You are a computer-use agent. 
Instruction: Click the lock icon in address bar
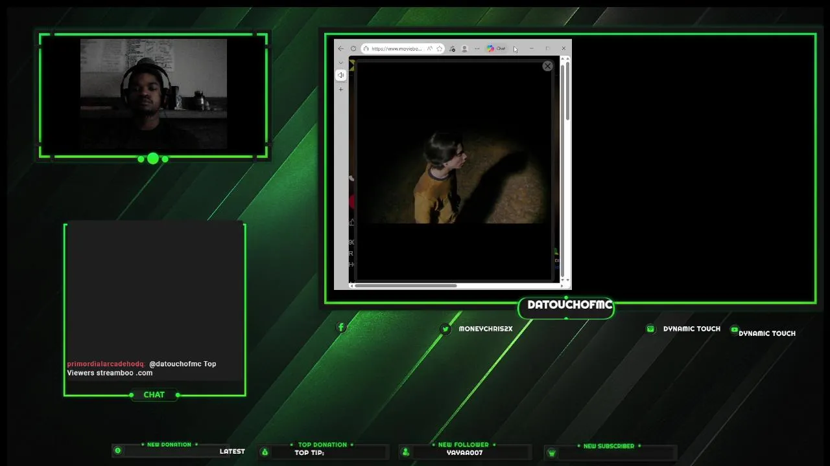tap(366, 49)
